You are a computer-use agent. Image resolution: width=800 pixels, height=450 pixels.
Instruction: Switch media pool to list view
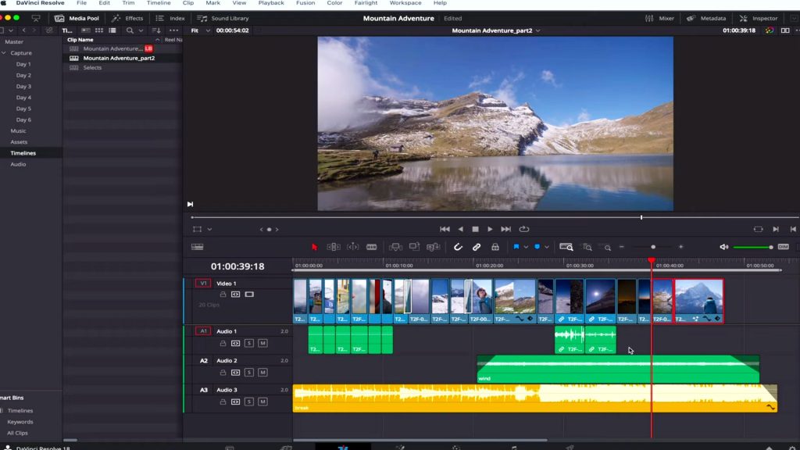[x=112, y=30]
